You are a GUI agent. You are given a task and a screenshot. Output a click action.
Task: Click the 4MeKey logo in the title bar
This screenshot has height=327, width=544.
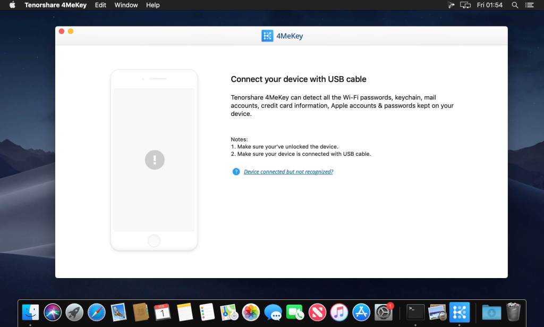[267, 36]
